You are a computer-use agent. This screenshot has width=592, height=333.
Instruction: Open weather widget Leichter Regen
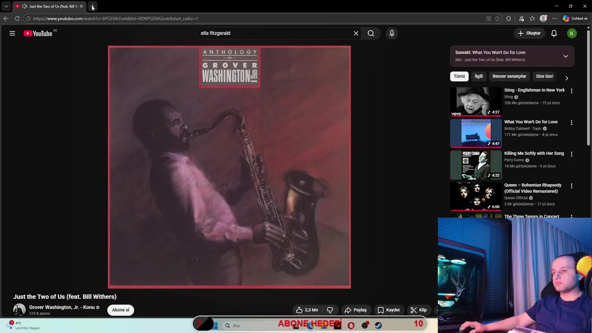click(24, 326)
